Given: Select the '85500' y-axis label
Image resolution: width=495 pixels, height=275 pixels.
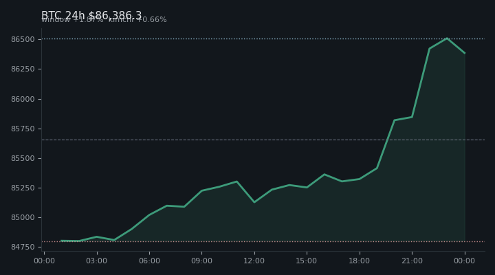Looking at the screenshot, I should [x=23, y=158].
